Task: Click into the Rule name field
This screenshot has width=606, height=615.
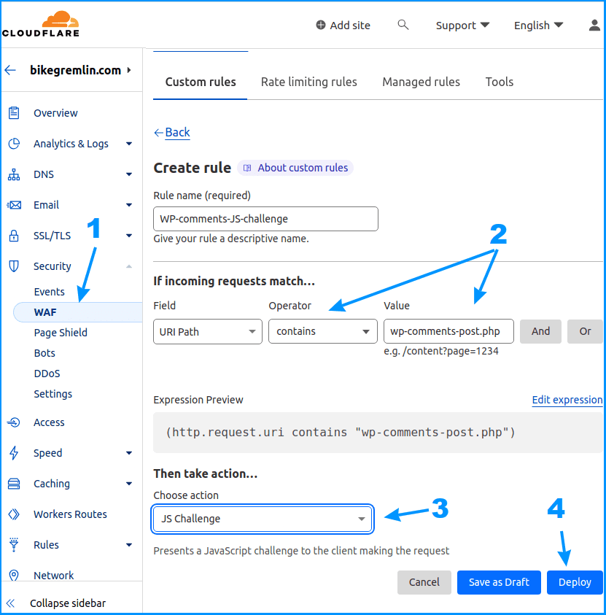Action: (x=265, y=219)
